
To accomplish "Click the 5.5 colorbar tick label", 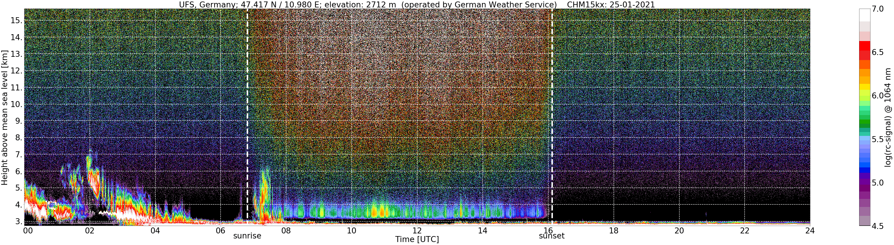I will (x=877, y=139).
